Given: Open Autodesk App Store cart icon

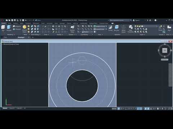Looking at the screenshot, I should 148,20.
